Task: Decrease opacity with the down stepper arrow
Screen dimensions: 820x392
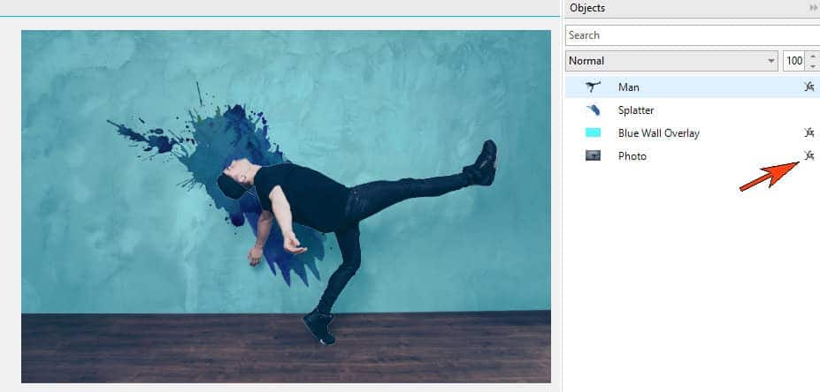Action: coord(812,66)
